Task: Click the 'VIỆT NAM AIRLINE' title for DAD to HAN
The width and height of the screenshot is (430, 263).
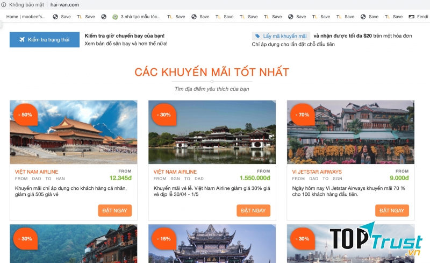Action: (x=37, y=172)
